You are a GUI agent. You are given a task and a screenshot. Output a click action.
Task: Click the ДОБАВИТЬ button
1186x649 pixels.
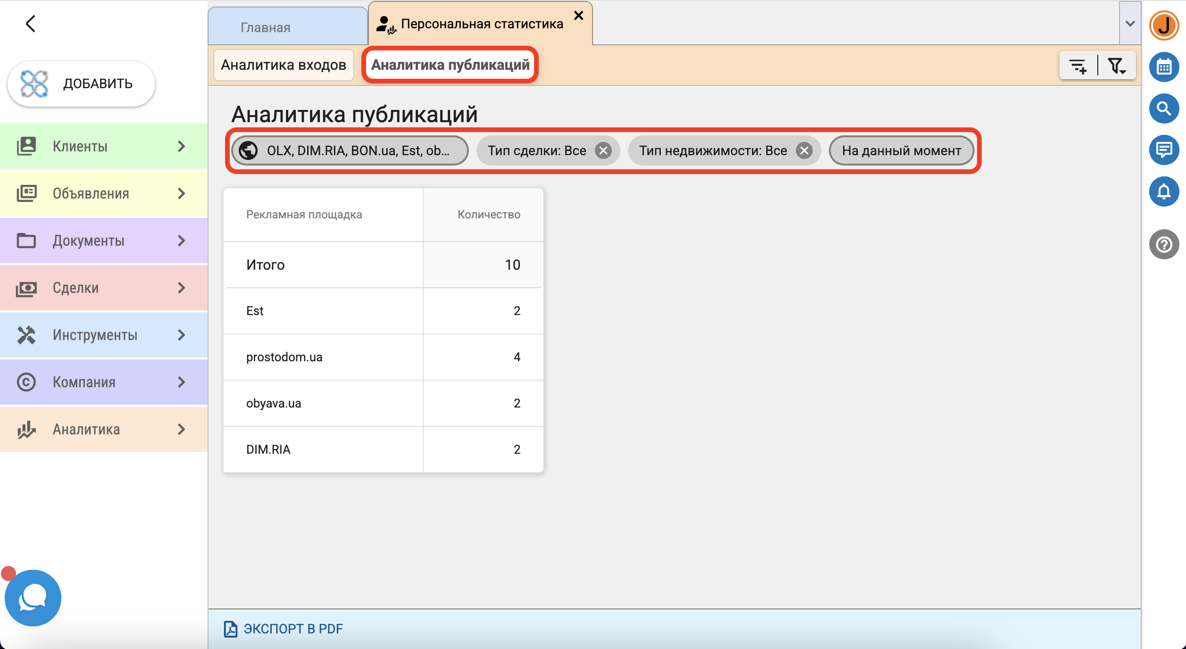(81, 84)
